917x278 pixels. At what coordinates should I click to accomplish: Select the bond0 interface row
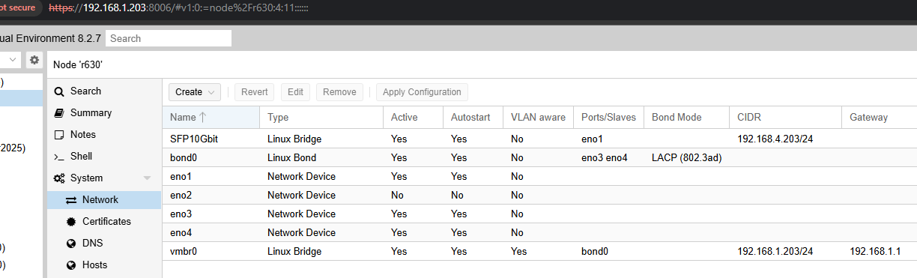click(x=539, y=157)
